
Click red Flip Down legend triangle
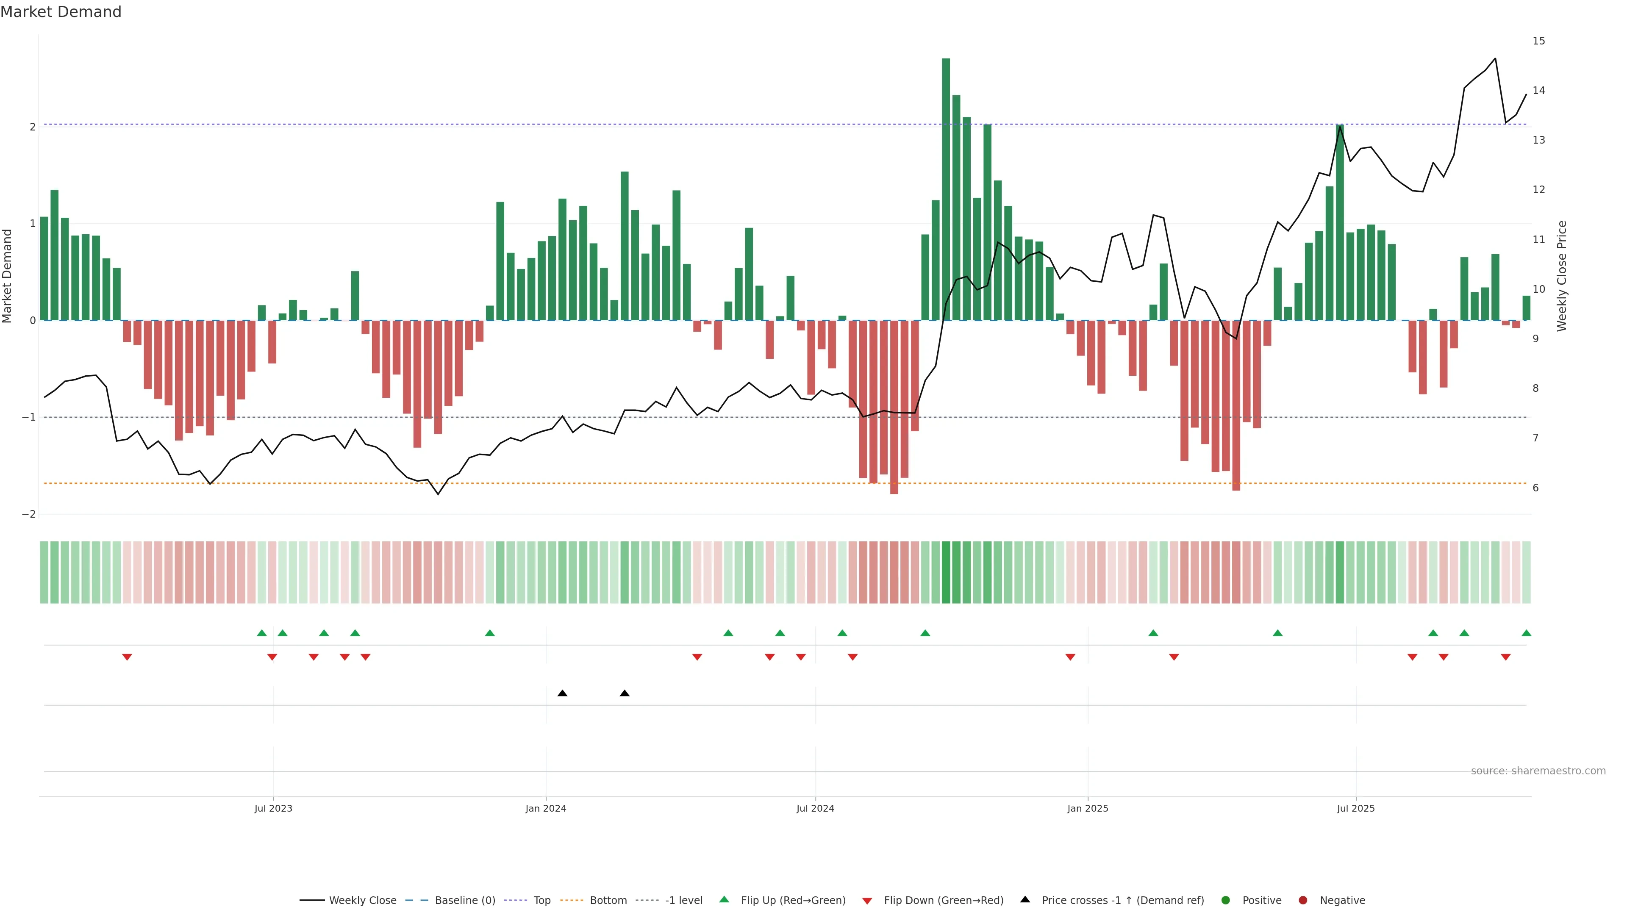tap(867, 901)
